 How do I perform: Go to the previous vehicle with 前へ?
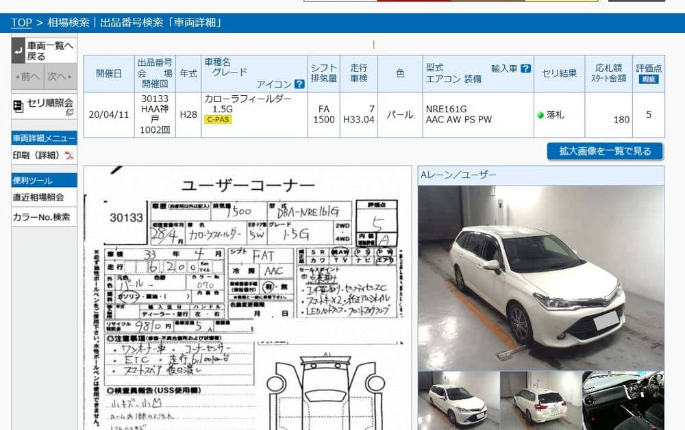click(27, 77)
